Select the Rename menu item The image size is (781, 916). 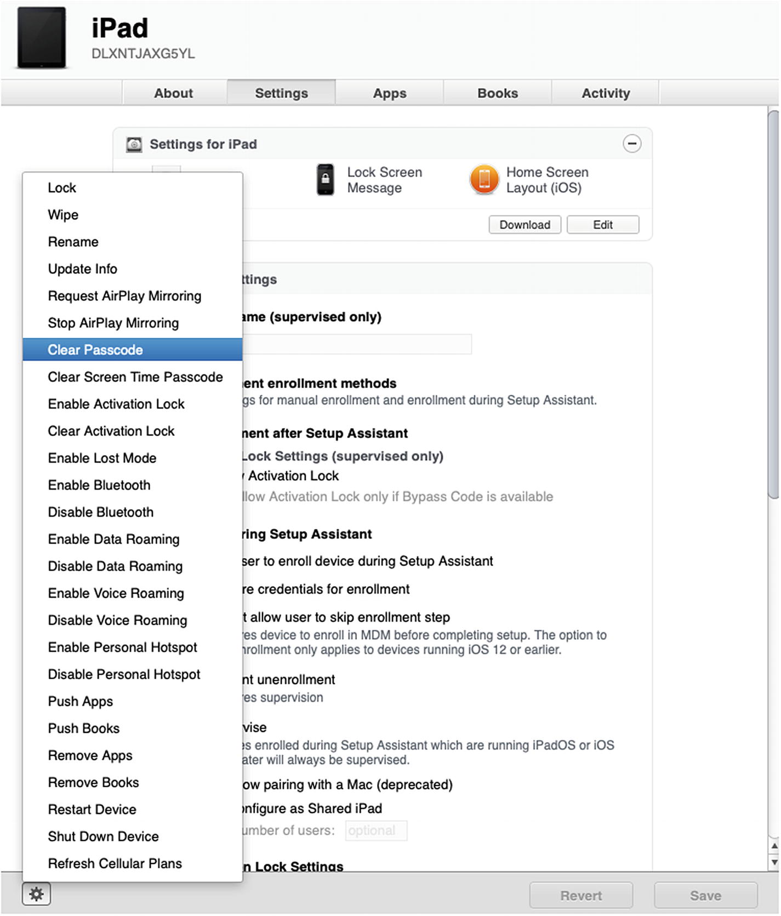coord(133,242)
